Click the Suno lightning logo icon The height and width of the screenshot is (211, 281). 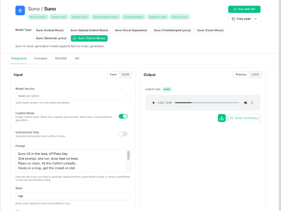(x=20, y=11)
